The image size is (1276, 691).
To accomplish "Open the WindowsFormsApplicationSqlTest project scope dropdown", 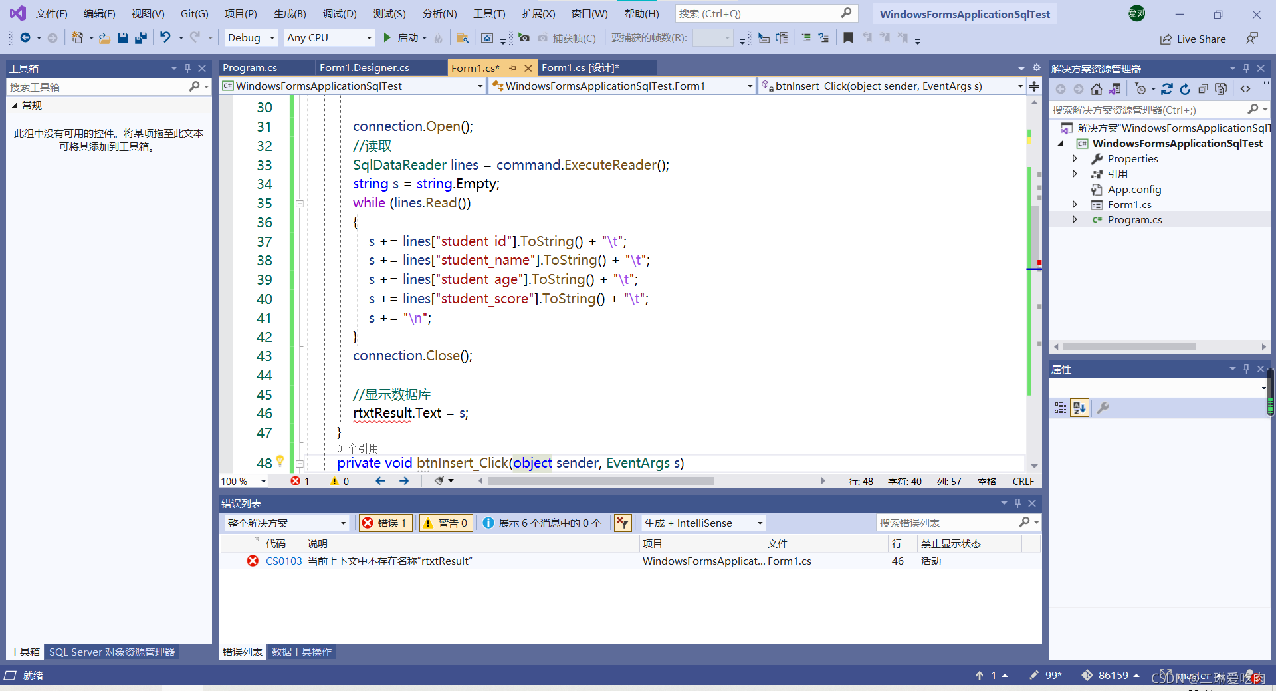I will pyautogui.click(x=352, y=86).
